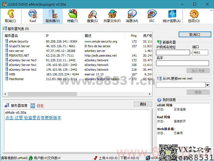The height and width of the screenshot is (161, 214).
Task: Open the Kad toolbar icon
Action: pyautogui.click(x=33, y=16)
